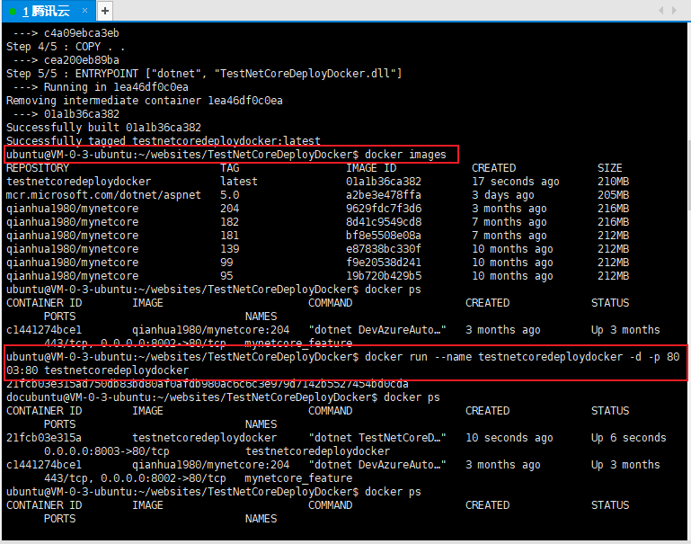This screenshot has width=691, height=544.
Task: Click the Successfully built 01a1b36ca382 line
Action: click(x=103, y=128)
